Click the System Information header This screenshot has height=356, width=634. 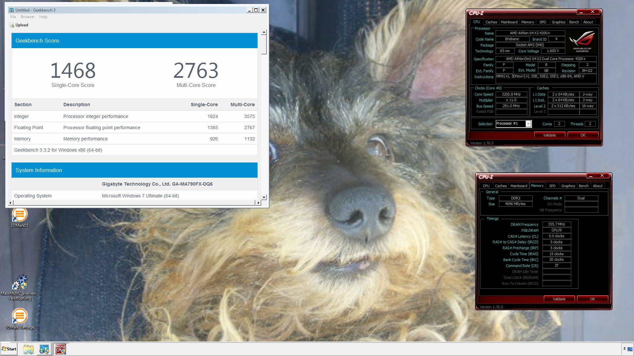(x=134, y=170)
